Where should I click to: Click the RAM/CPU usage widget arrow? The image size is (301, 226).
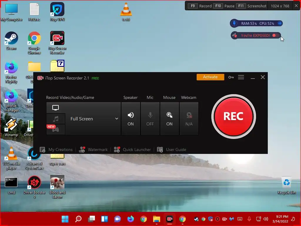pyautogui.click(x=280, y=24)
